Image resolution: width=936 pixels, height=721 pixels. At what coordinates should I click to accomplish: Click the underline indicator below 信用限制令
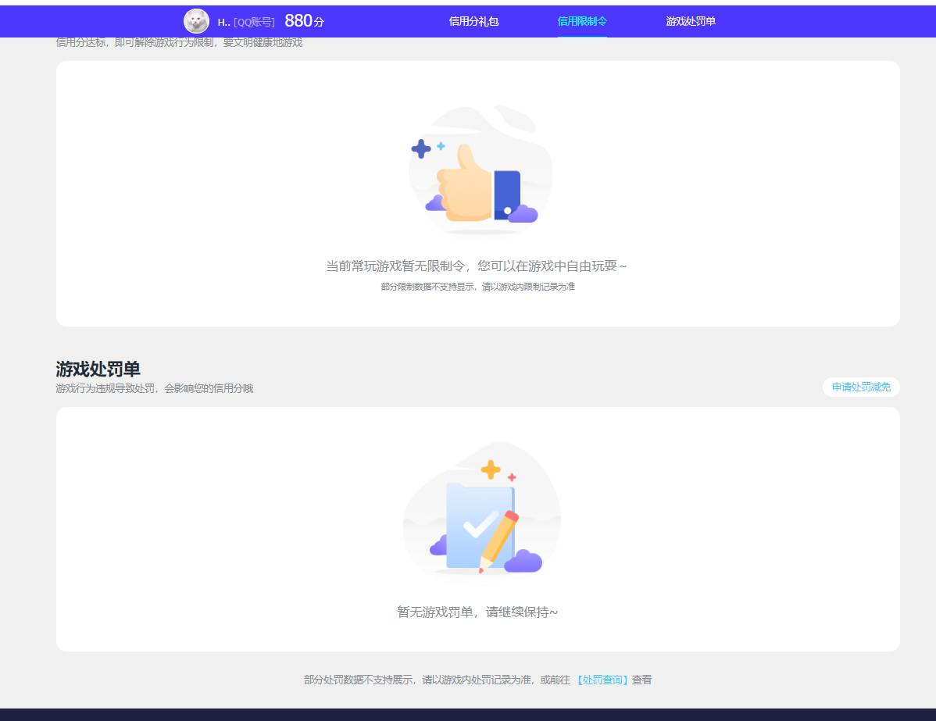[582, 36]
